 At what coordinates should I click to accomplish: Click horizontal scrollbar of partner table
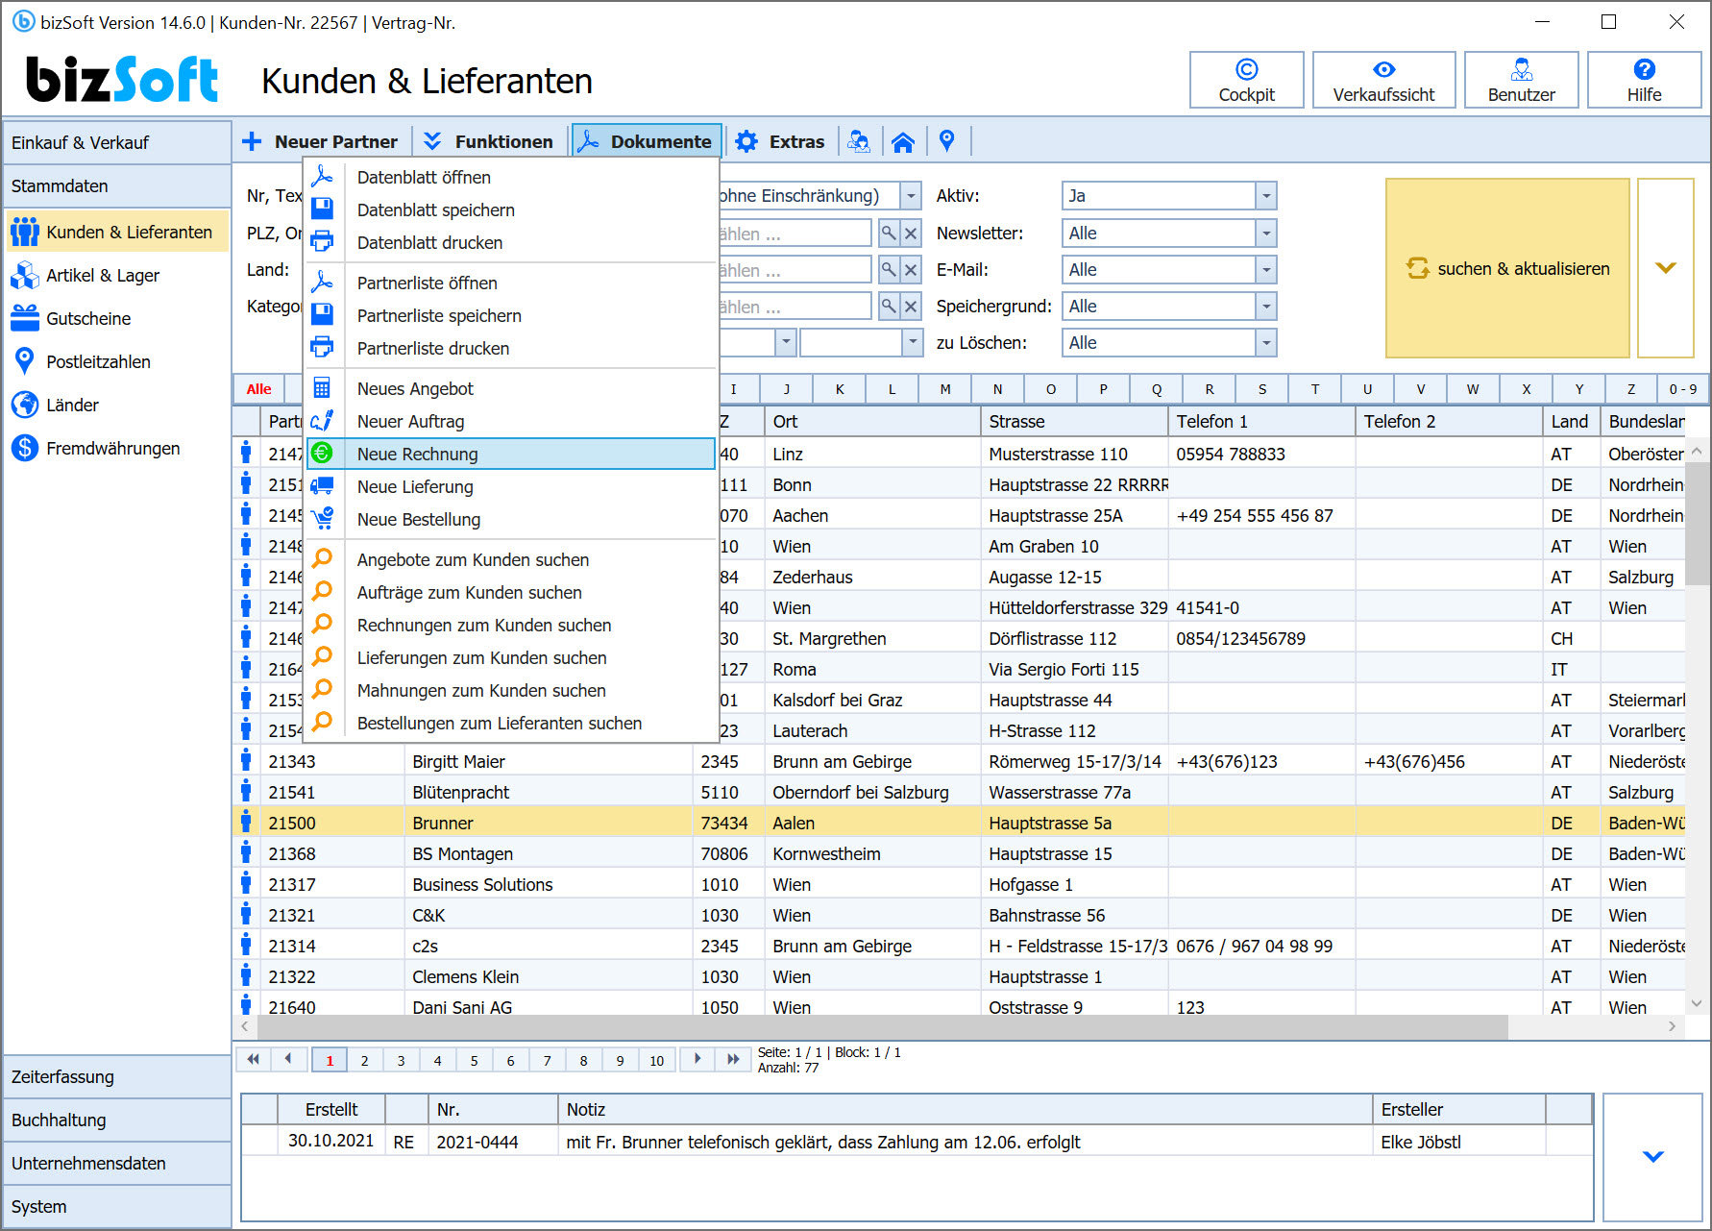tap(882, 1027)
